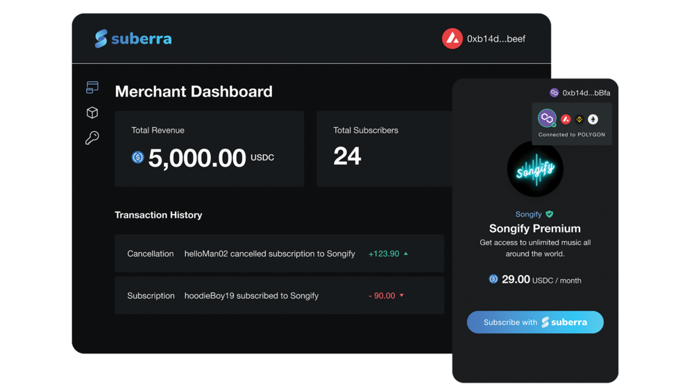Open the helloMan02 cancellation transaction row
Image resolution: width=694 pixels, height=391 pixels.
click(279, 253)
